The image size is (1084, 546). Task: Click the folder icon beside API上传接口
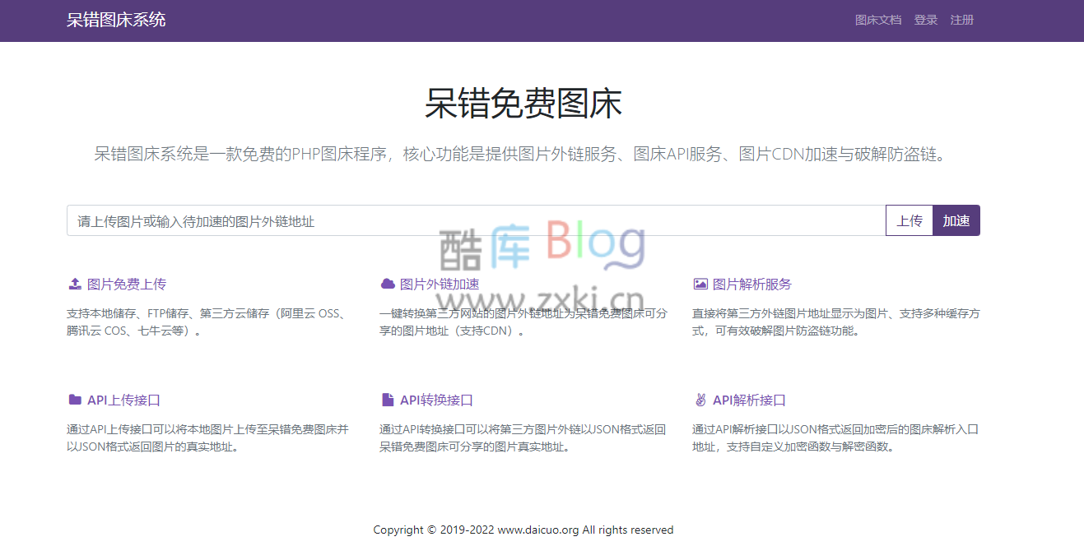pyautogui.click(x=74, y=400)
